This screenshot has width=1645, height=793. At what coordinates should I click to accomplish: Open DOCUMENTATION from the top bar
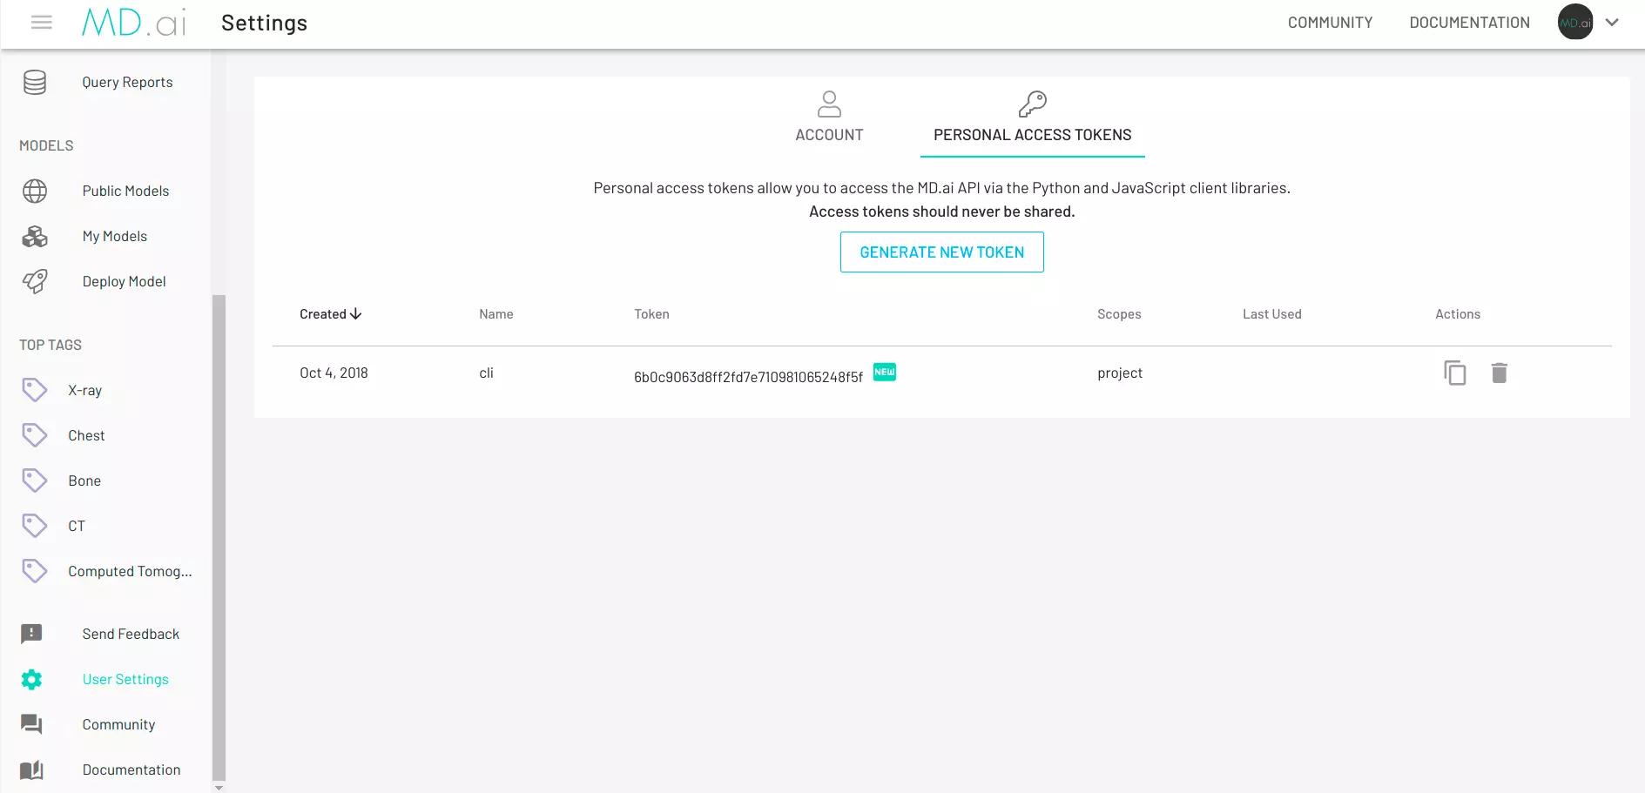(1468, 22)
